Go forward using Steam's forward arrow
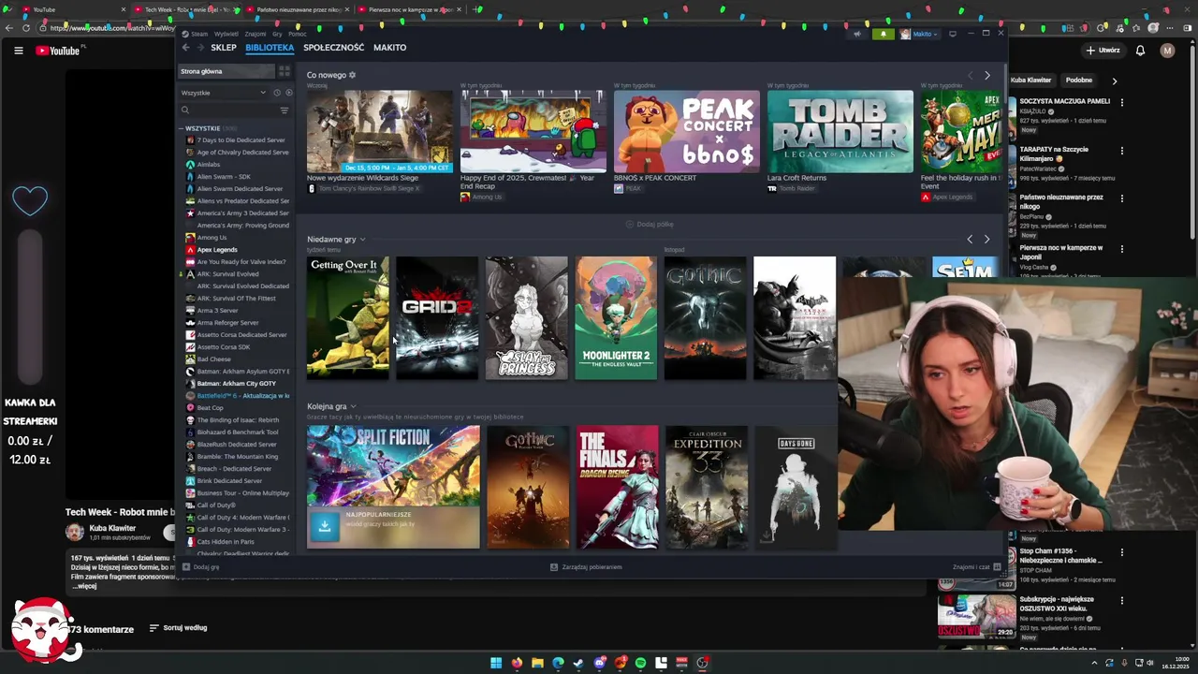 [200, 47]
